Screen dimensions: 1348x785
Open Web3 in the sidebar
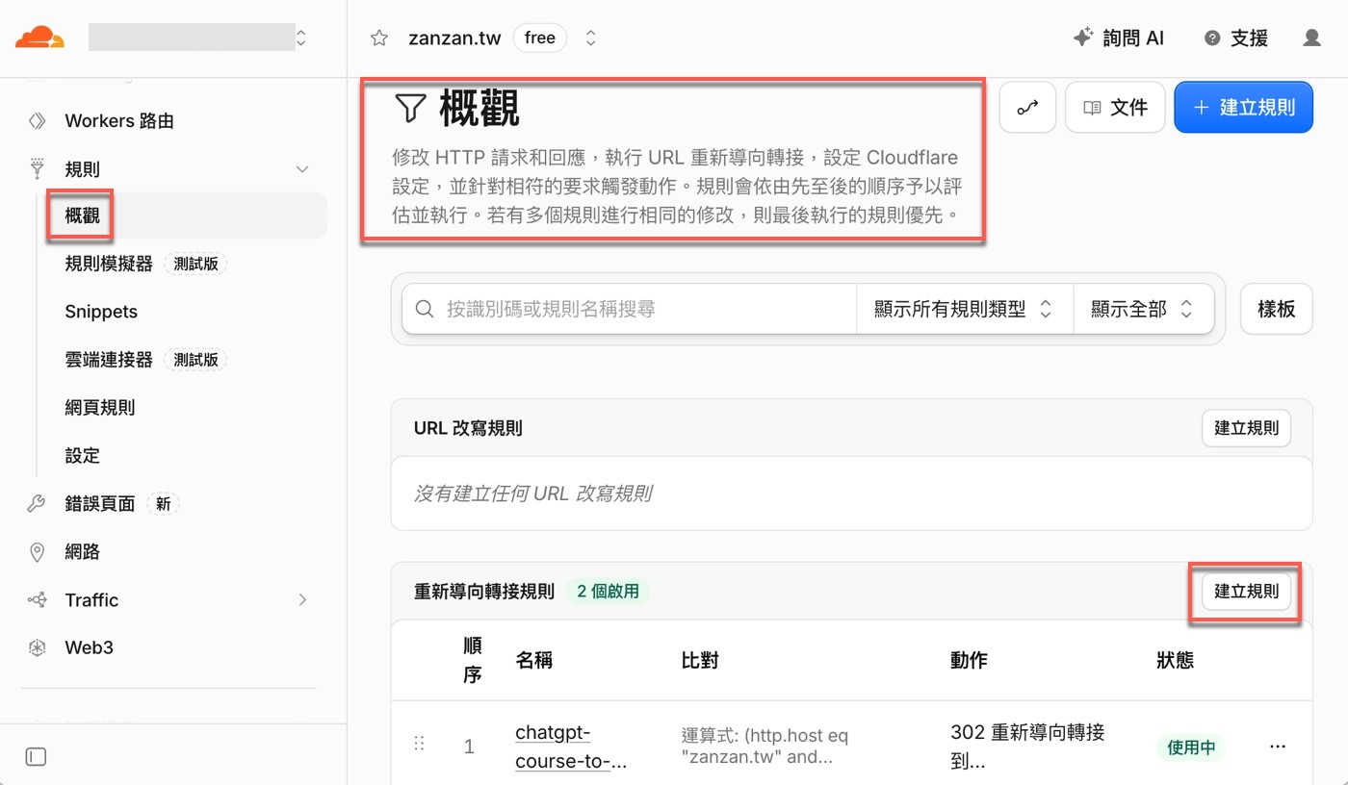pyautogui.click(x=90, y=648)
